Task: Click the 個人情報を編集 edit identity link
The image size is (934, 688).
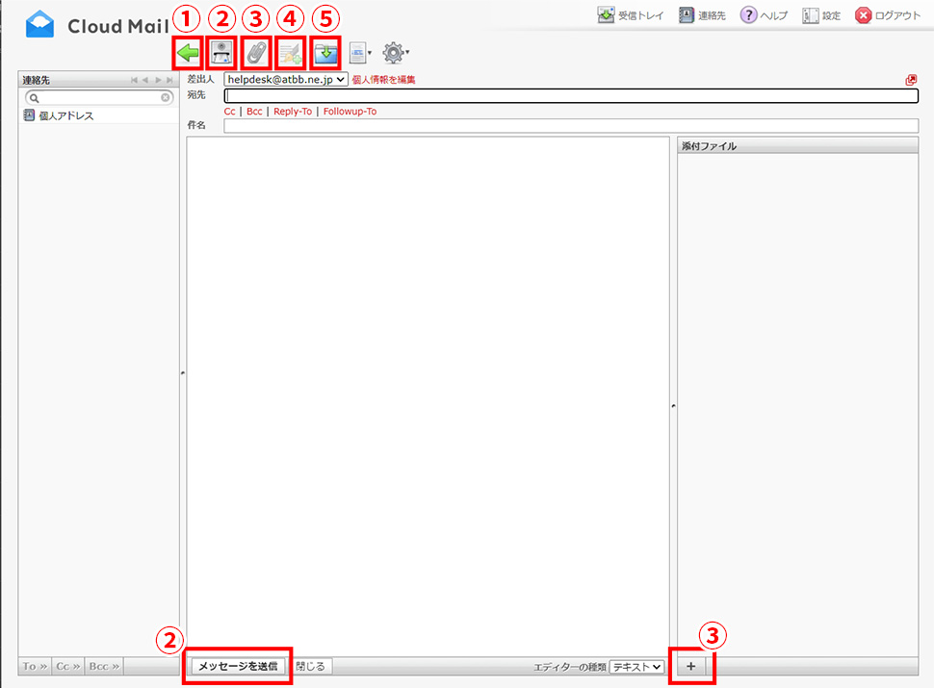Action: (383, 80)
